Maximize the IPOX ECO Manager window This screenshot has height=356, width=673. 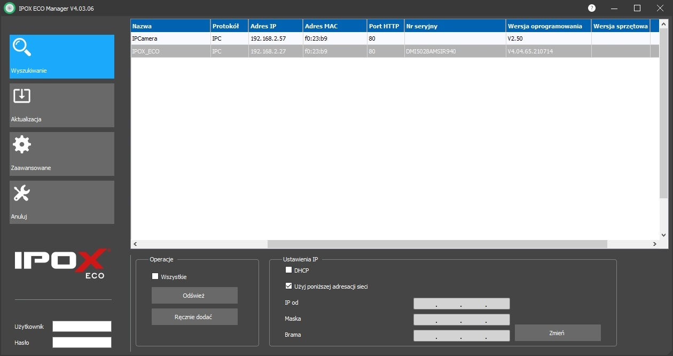tap(637, 8)
